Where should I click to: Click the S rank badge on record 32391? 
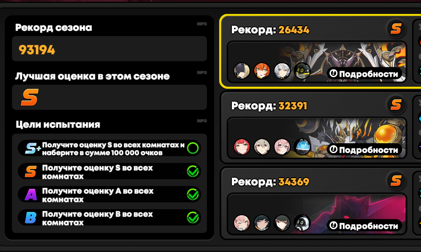point(396,105)
